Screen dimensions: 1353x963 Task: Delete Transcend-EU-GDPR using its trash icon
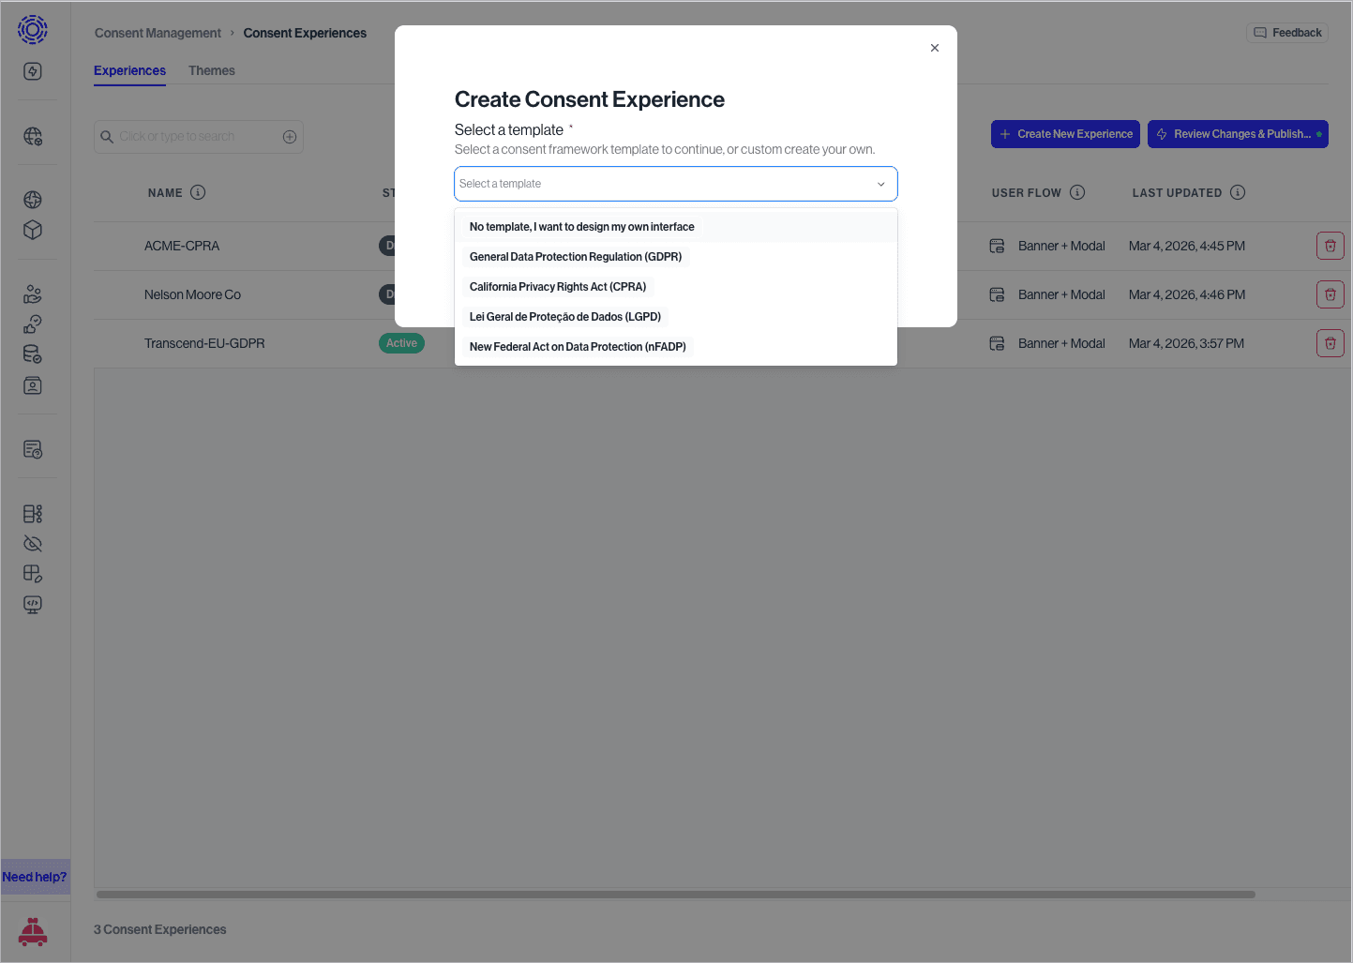[x=1330, y=342]
